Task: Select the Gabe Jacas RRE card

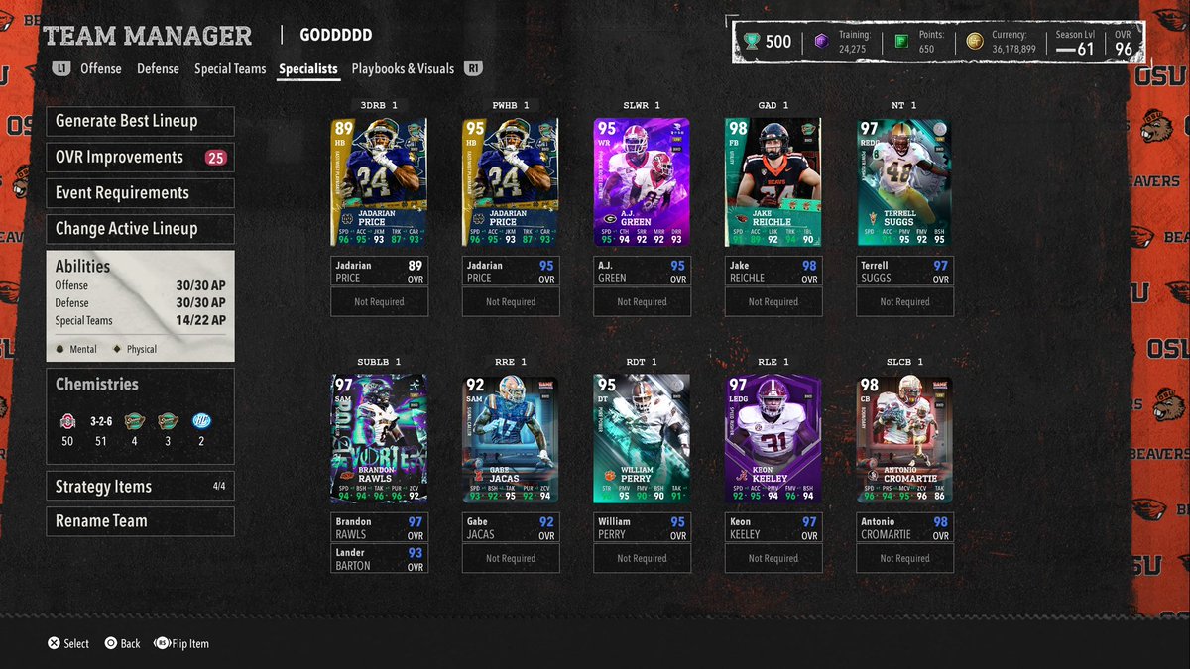Action: [511, 439]
